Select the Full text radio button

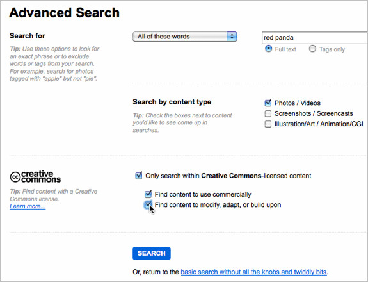(x=268, y=49)
